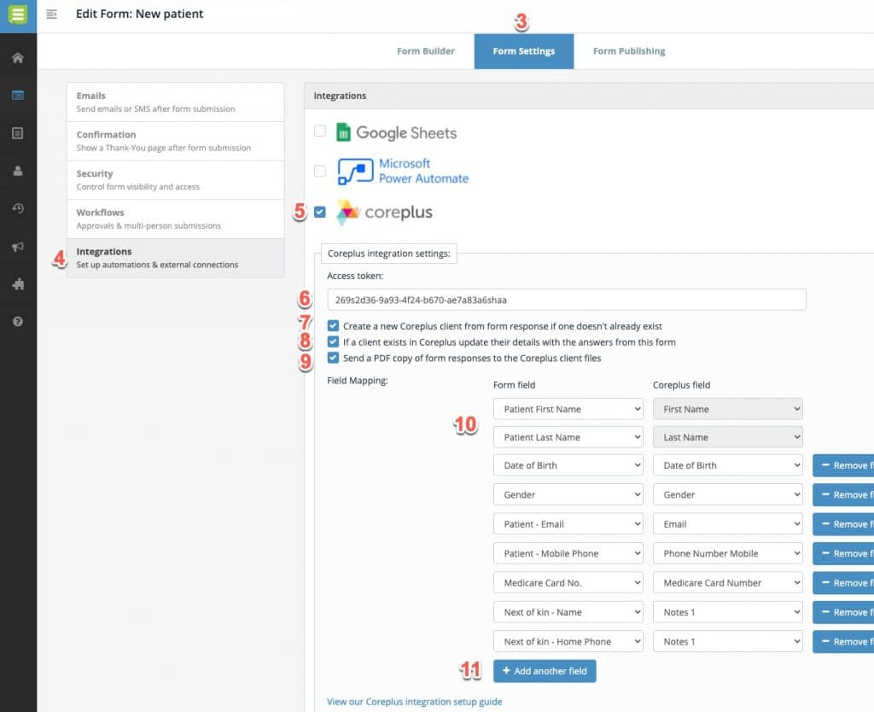Open the 'Medicare Card Number' Coreplus dropdown

point(727,582)
